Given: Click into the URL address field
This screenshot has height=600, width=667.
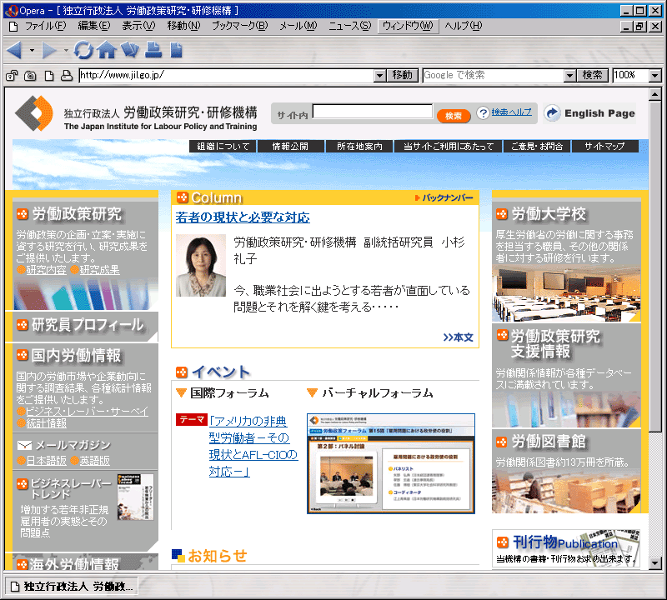Looking at the screenshot, I should [x=226, y=76].
